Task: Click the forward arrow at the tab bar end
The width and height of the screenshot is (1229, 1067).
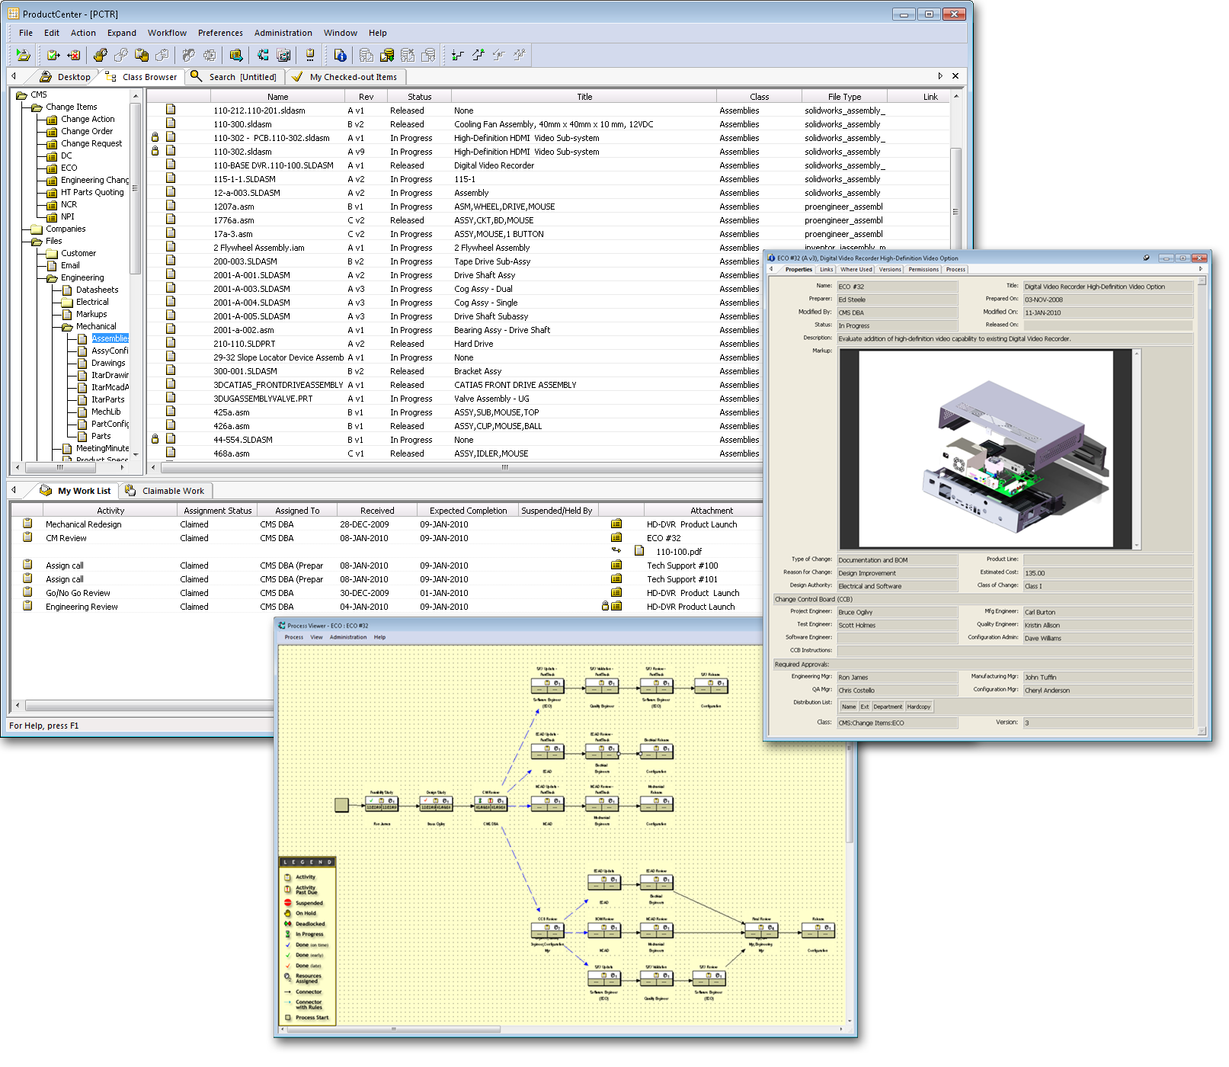Action: click(940, 76)
